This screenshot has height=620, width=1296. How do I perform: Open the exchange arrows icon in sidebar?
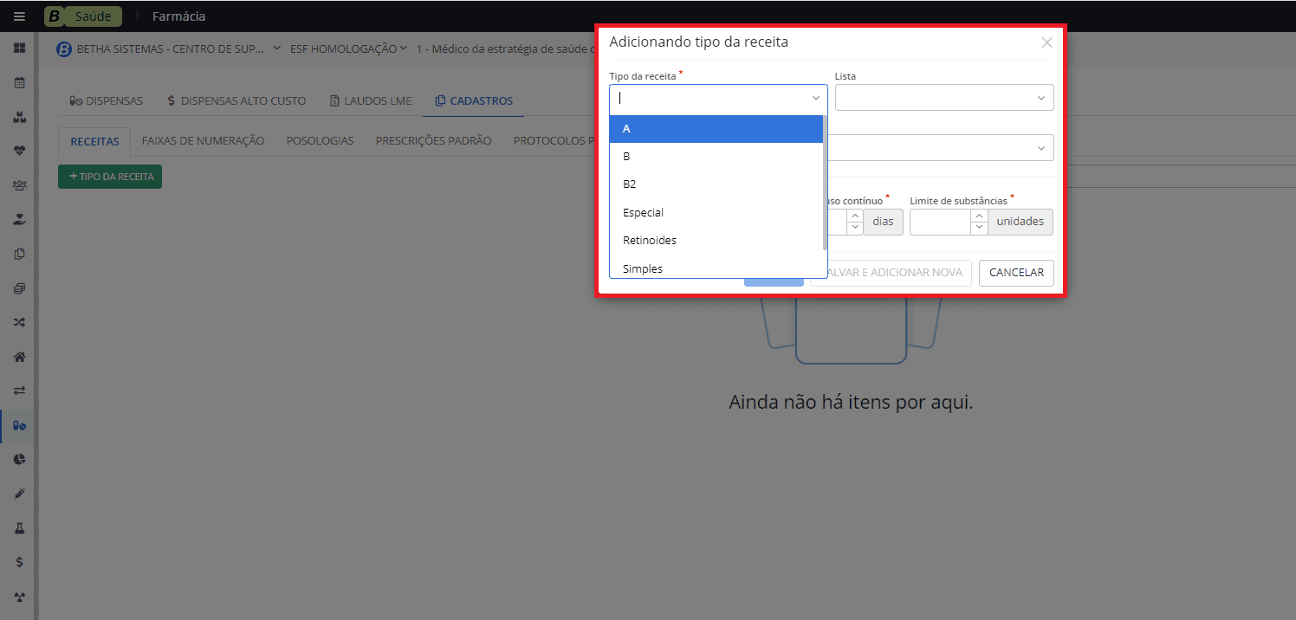click(19, 391)
